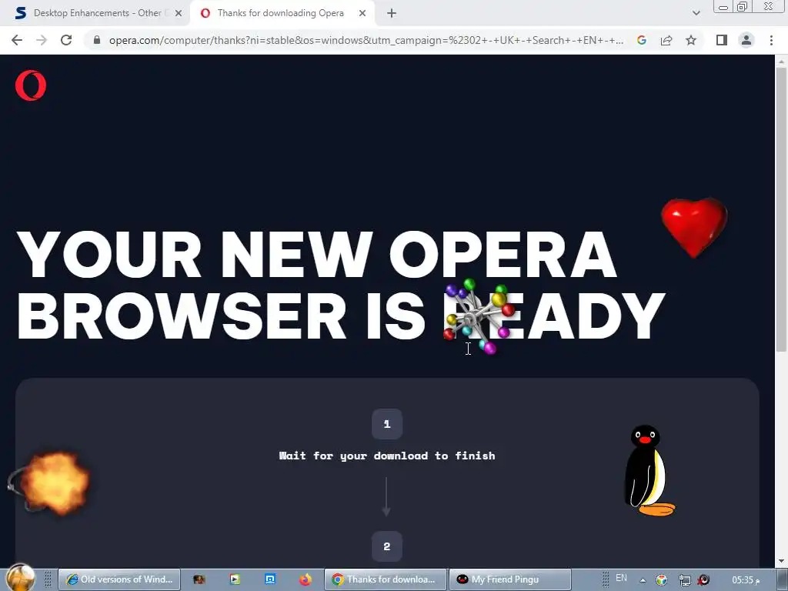The image size is (788, 591).
Task: Close the Desktop Enhancements tab
Action: coord(179,14)
